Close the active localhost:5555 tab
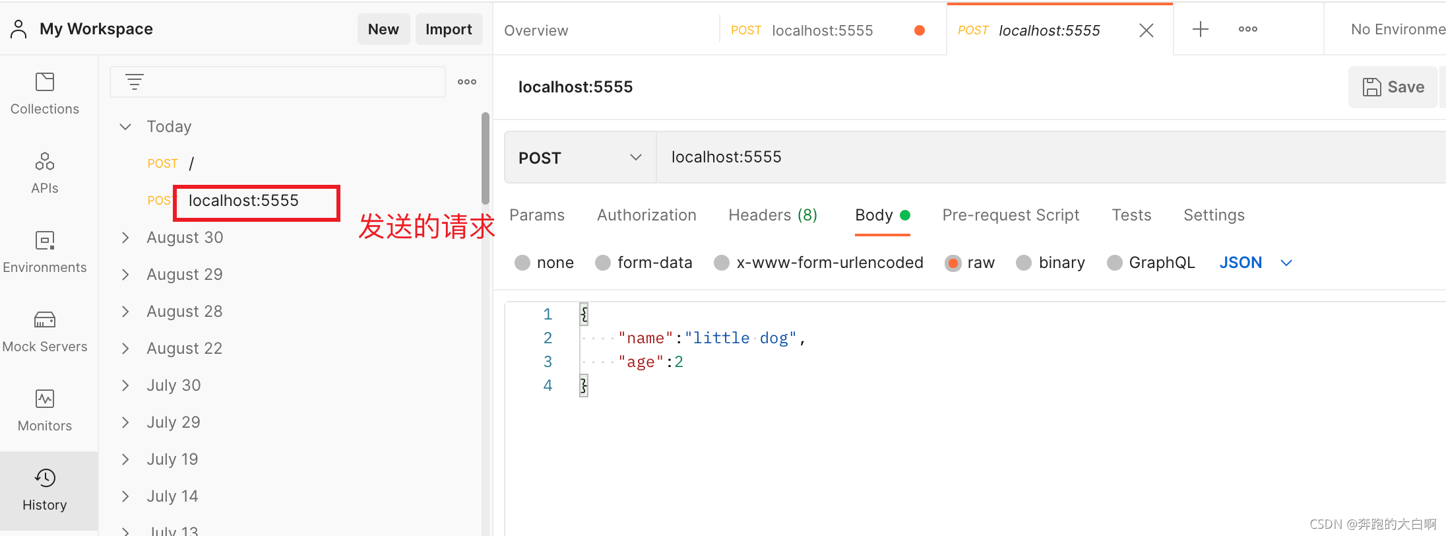The width and height of the screenshot is (1446, 536). (1147, 30)
